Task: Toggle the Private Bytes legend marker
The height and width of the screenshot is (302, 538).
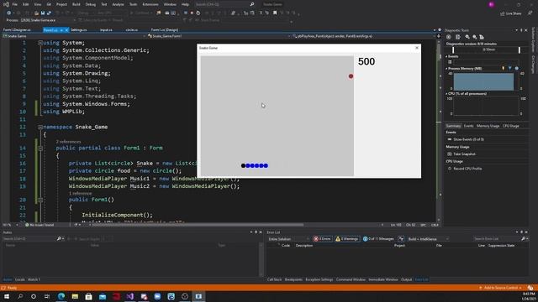Action: click(517, 69)
